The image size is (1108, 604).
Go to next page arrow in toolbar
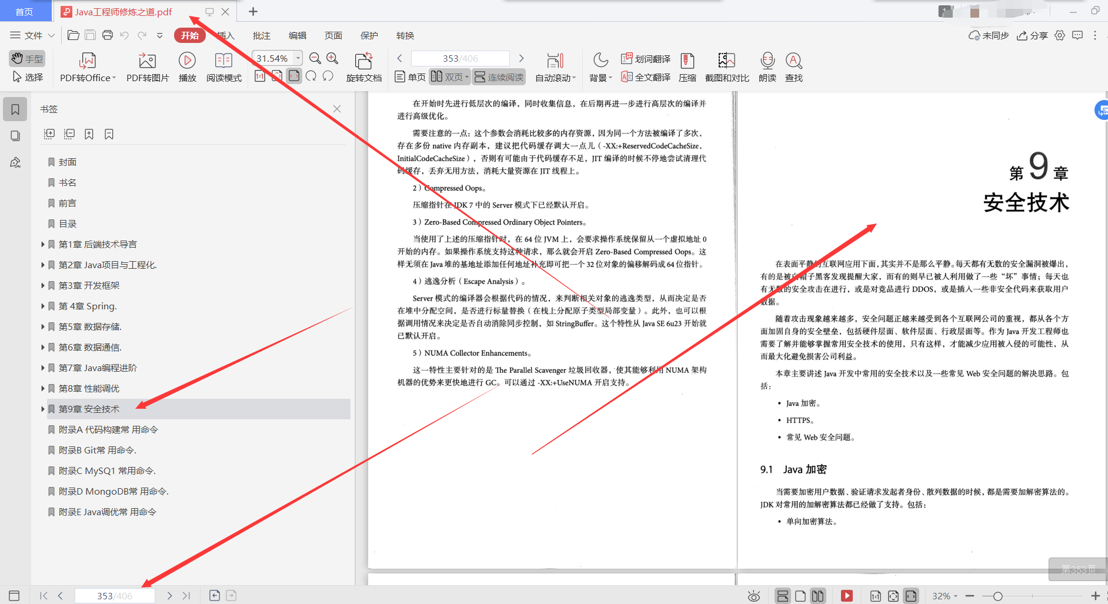click(521, 58)
